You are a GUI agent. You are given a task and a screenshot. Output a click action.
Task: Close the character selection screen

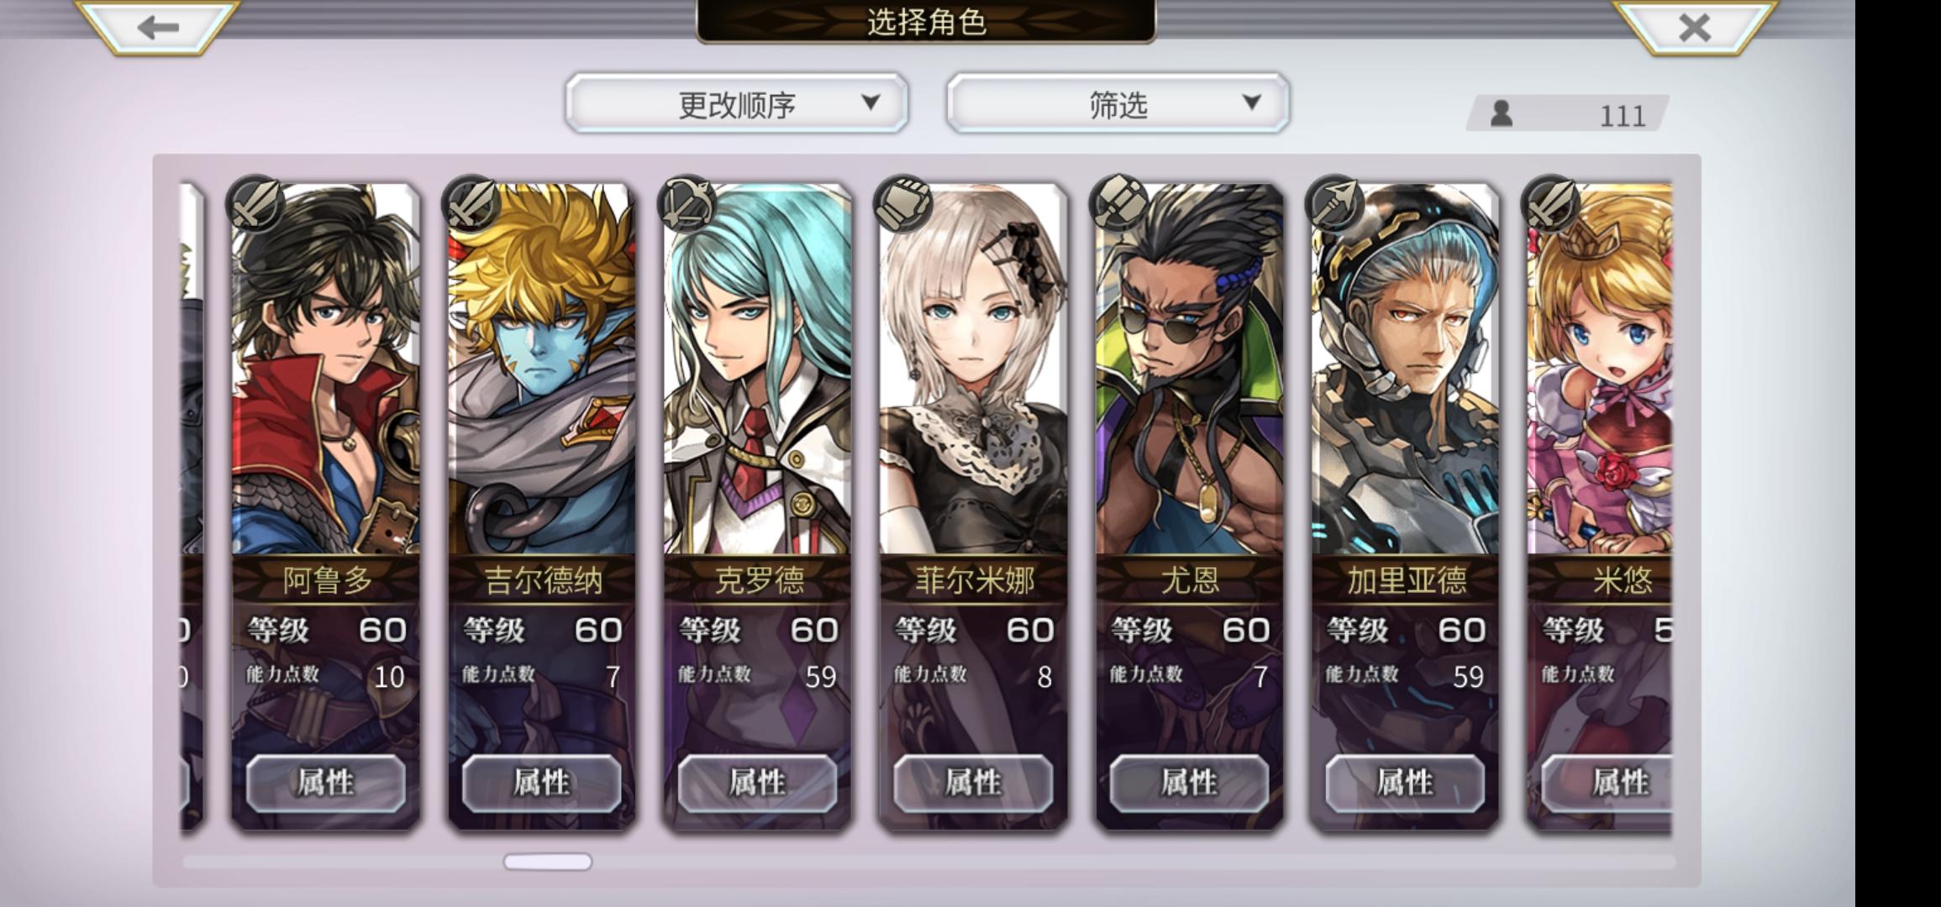point(1694,28)
